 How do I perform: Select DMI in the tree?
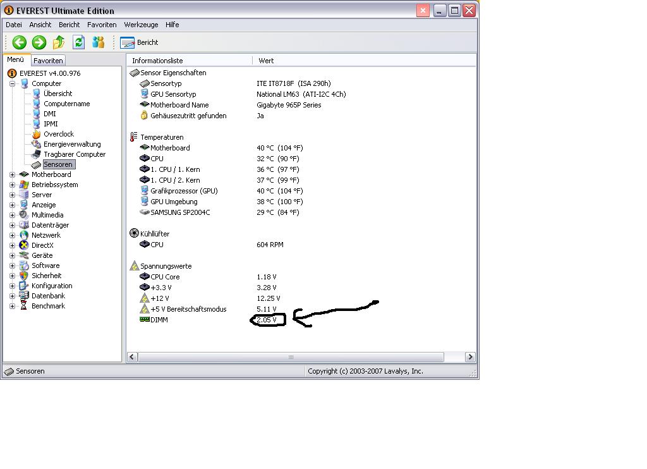(49, 114)
